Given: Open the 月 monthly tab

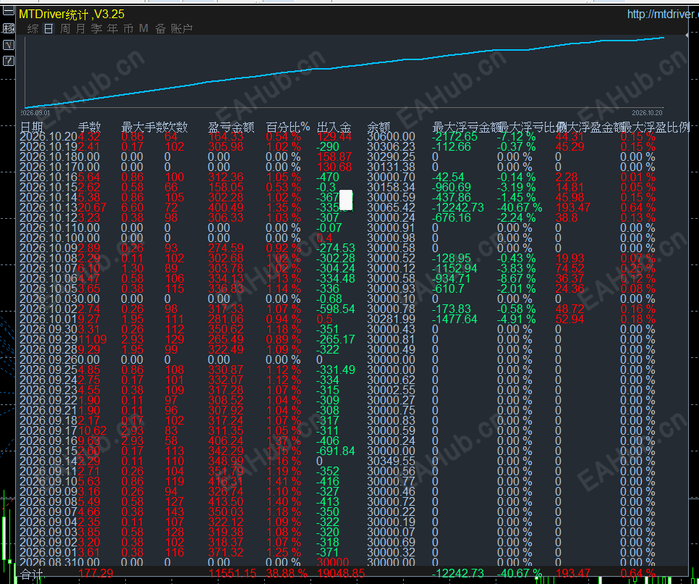Looking at the screenshot, I should coord(81,28).
